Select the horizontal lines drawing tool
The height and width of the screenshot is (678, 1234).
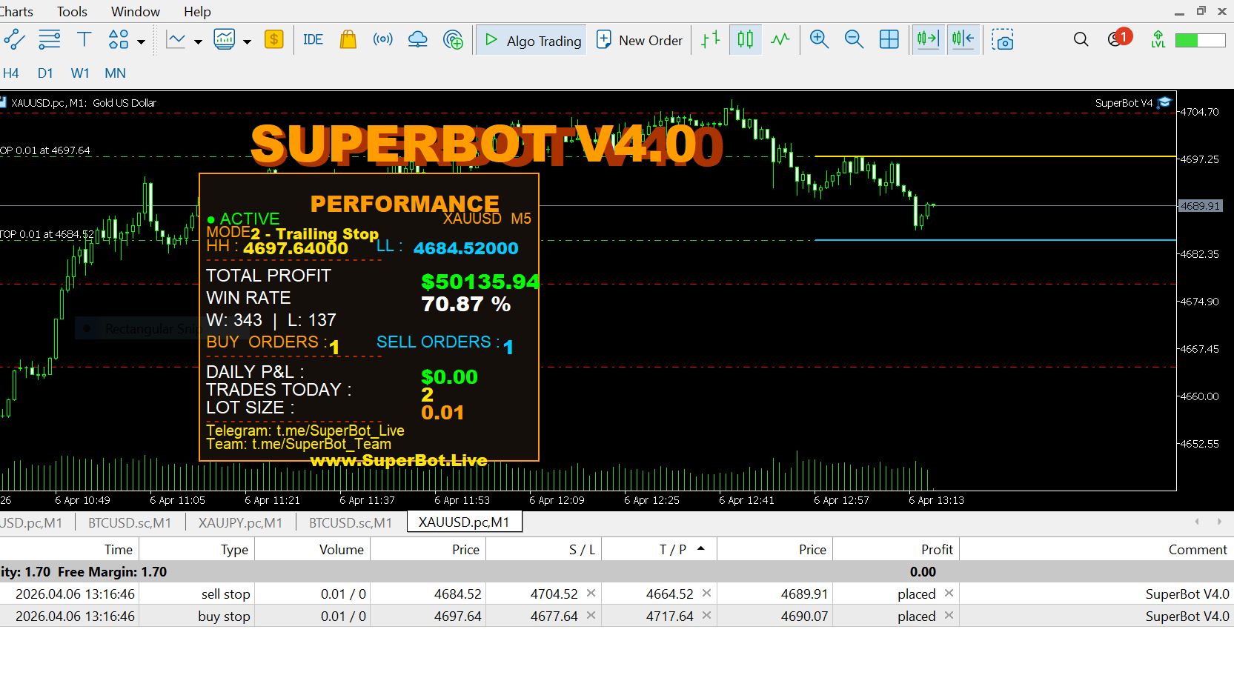coord(49,40)
